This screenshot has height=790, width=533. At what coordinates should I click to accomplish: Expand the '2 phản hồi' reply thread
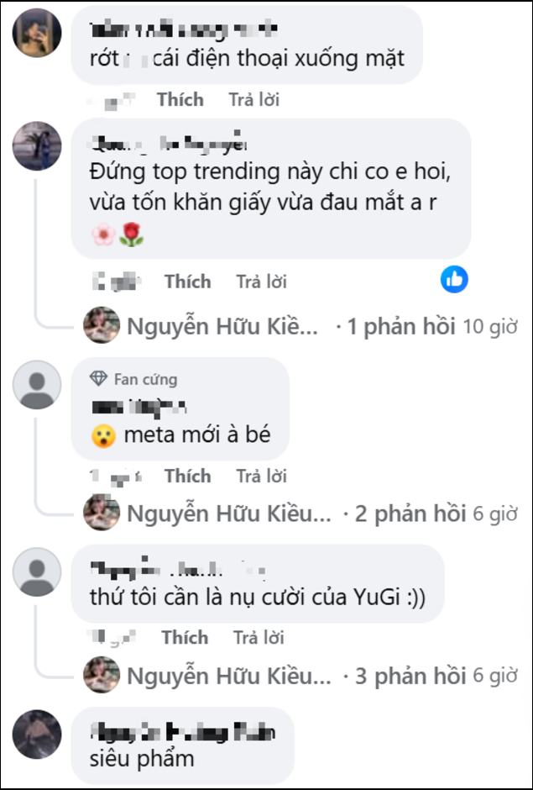(x=410, y=513)
